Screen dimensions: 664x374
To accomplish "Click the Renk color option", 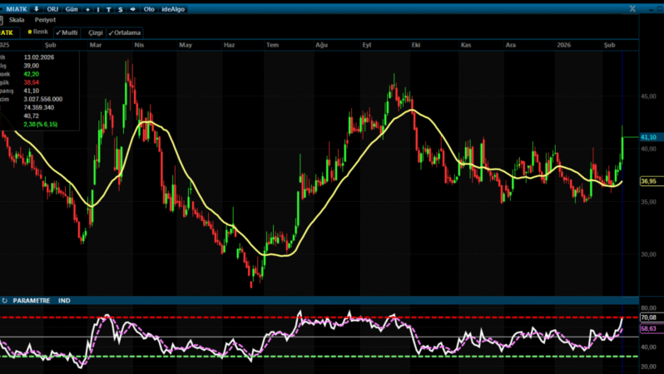I will [37, 32].
